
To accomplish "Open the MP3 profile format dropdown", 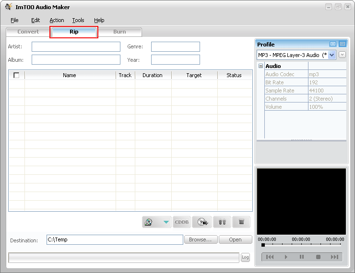I will [x=331, y=55].
